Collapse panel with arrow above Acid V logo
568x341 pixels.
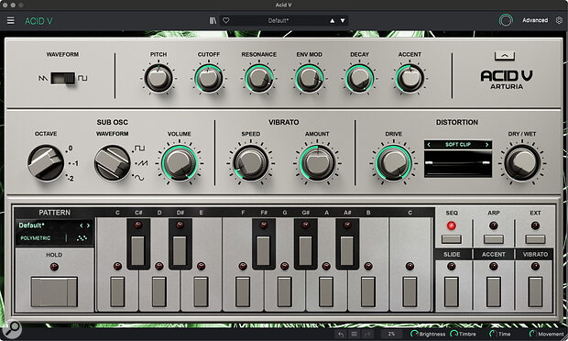(505, 56)
